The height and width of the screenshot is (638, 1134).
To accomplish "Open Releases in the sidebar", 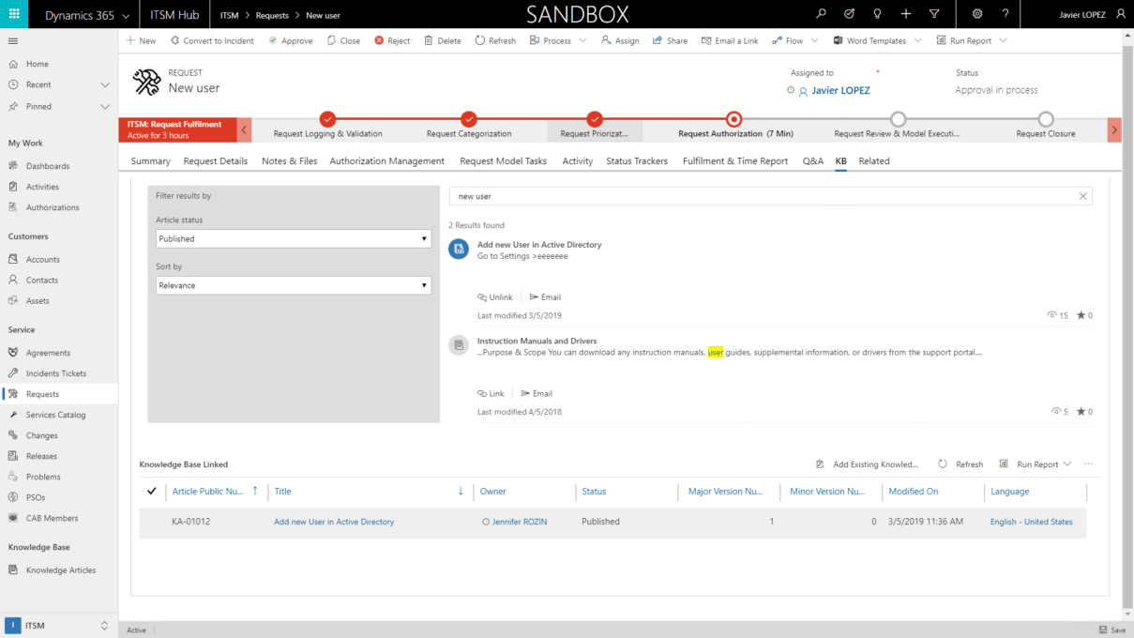I will [41, 456].
